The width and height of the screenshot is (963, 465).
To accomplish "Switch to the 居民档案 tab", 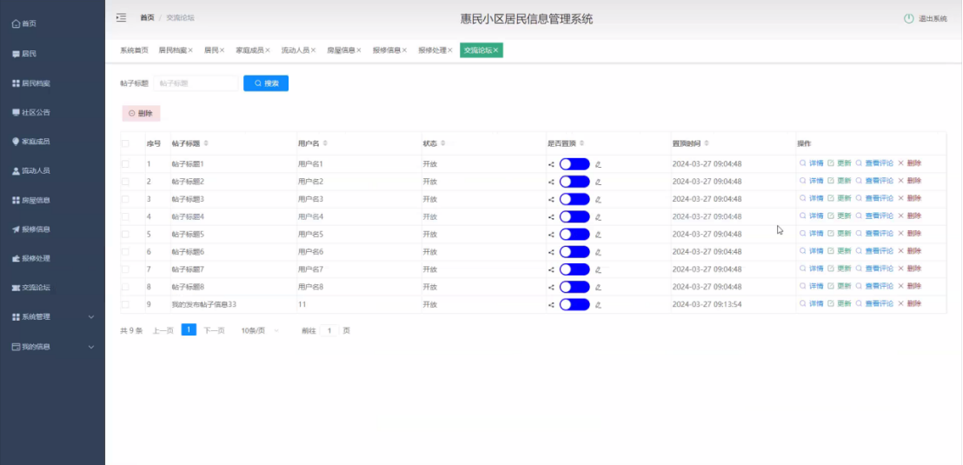I will coord(173,50).
